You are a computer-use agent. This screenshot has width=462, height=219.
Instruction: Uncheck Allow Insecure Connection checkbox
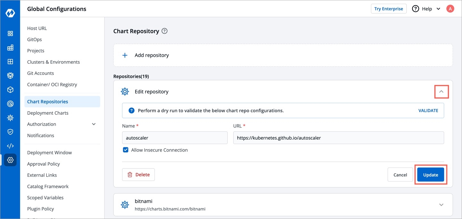click(126, 150)
